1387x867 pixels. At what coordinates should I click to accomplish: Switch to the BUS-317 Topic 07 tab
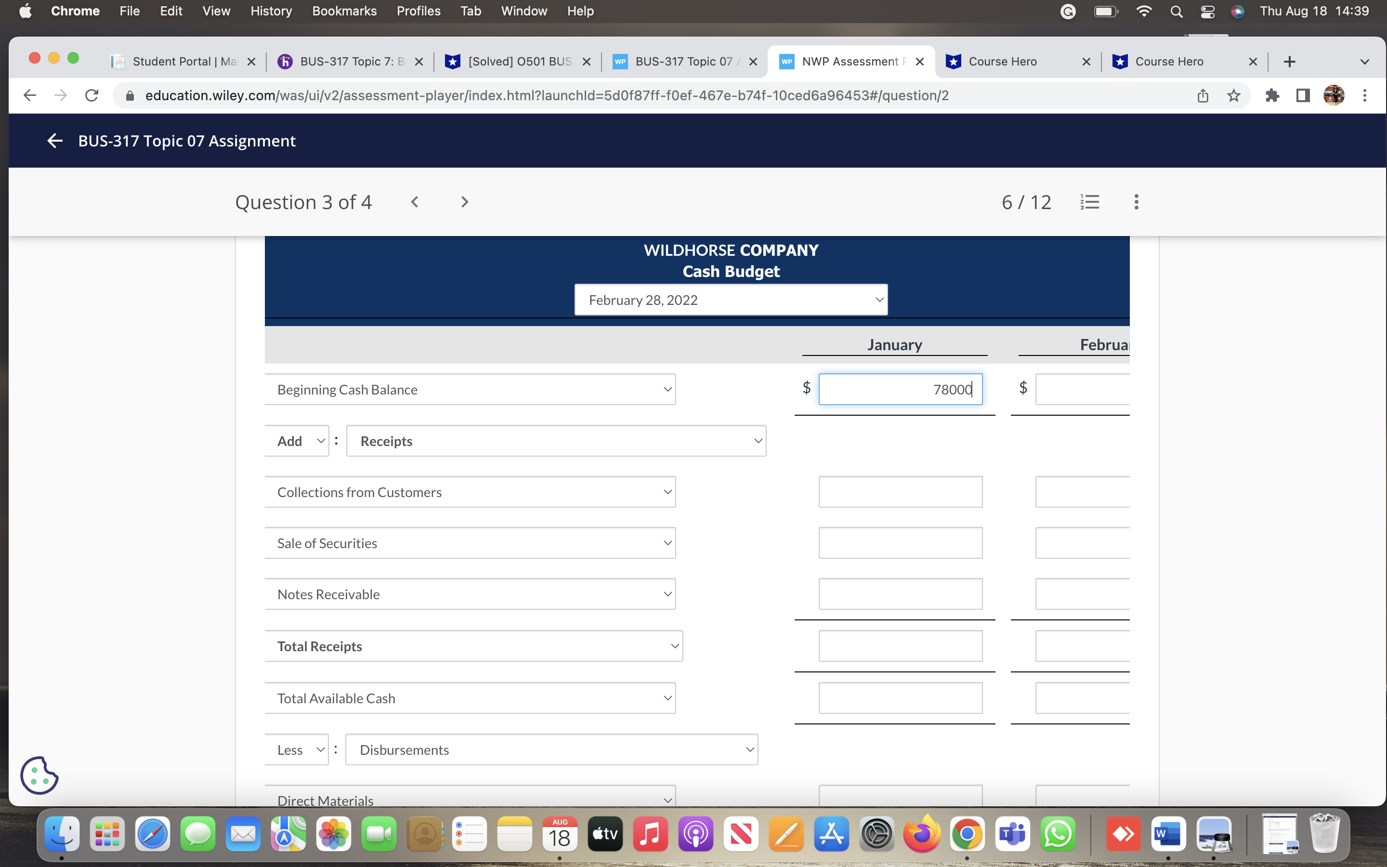click(682, 61)
